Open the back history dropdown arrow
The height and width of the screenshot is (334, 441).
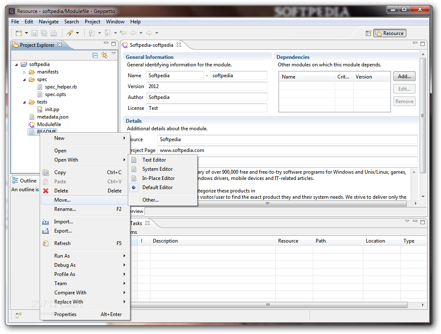coord(141,33)
